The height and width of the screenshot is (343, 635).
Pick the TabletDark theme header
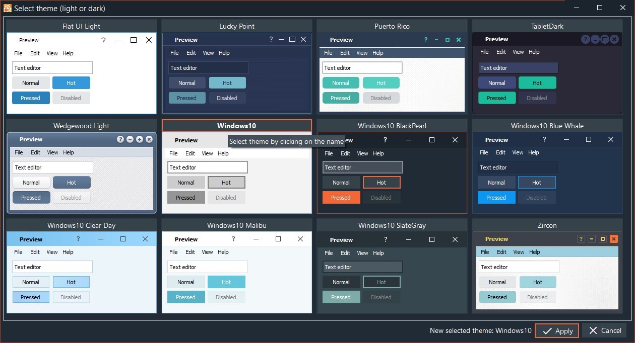(547, 26)
